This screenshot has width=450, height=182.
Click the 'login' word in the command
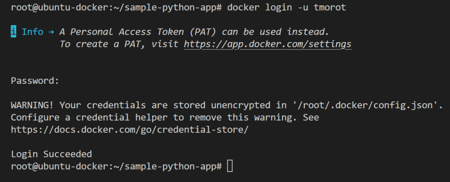(279, 7)
